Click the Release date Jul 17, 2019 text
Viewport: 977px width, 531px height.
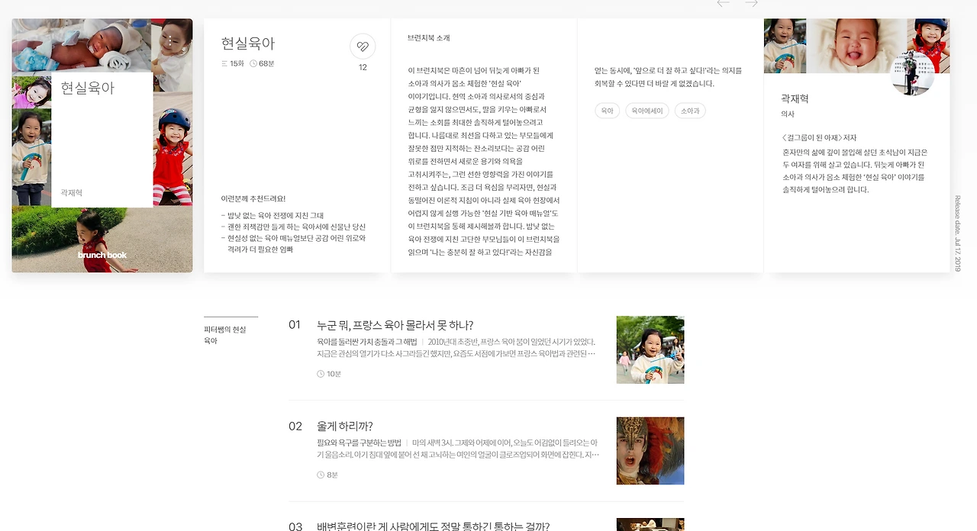957,233
